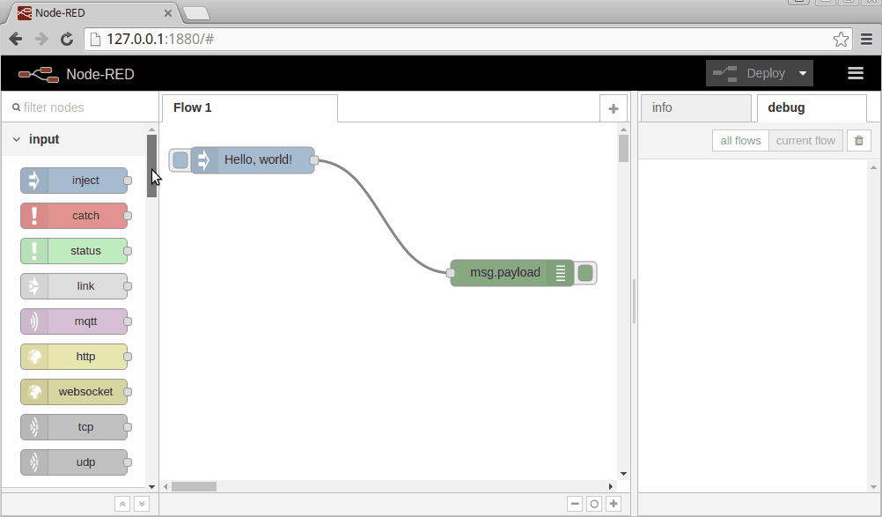Click the palette scroll down arrow
The width and height of the screenshot is (882, 517).
[x=151, y=487]
